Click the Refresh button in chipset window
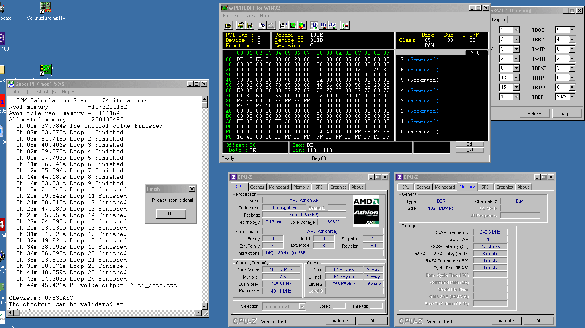585x328 pixels. (x=534, y=113)
